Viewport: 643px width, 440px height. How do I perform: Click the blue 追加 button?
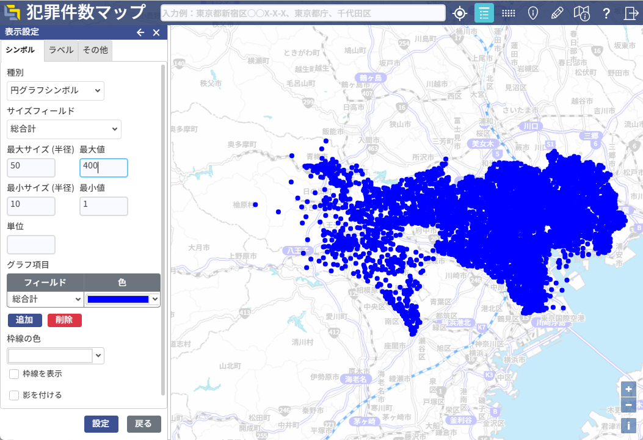[x=25, y=320]
